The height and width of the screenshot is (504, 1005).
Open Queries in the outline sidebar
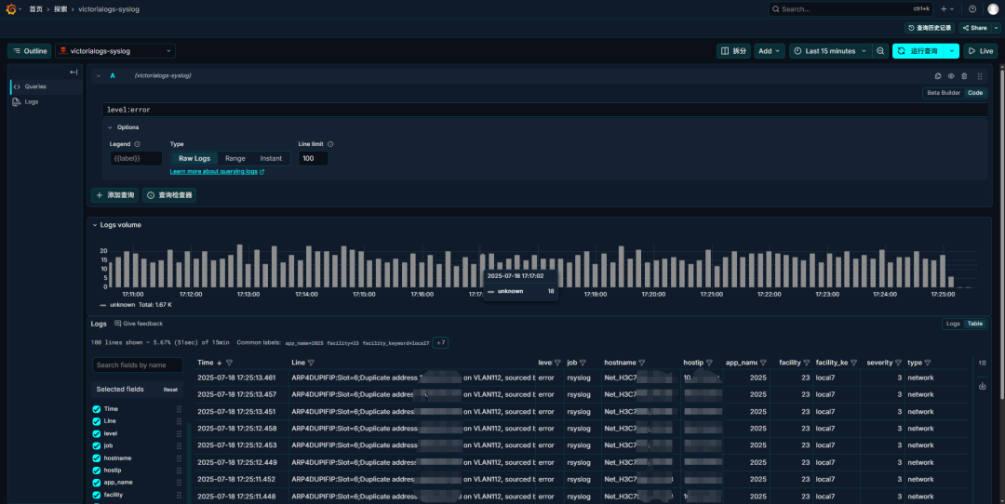tap(35, 86)
